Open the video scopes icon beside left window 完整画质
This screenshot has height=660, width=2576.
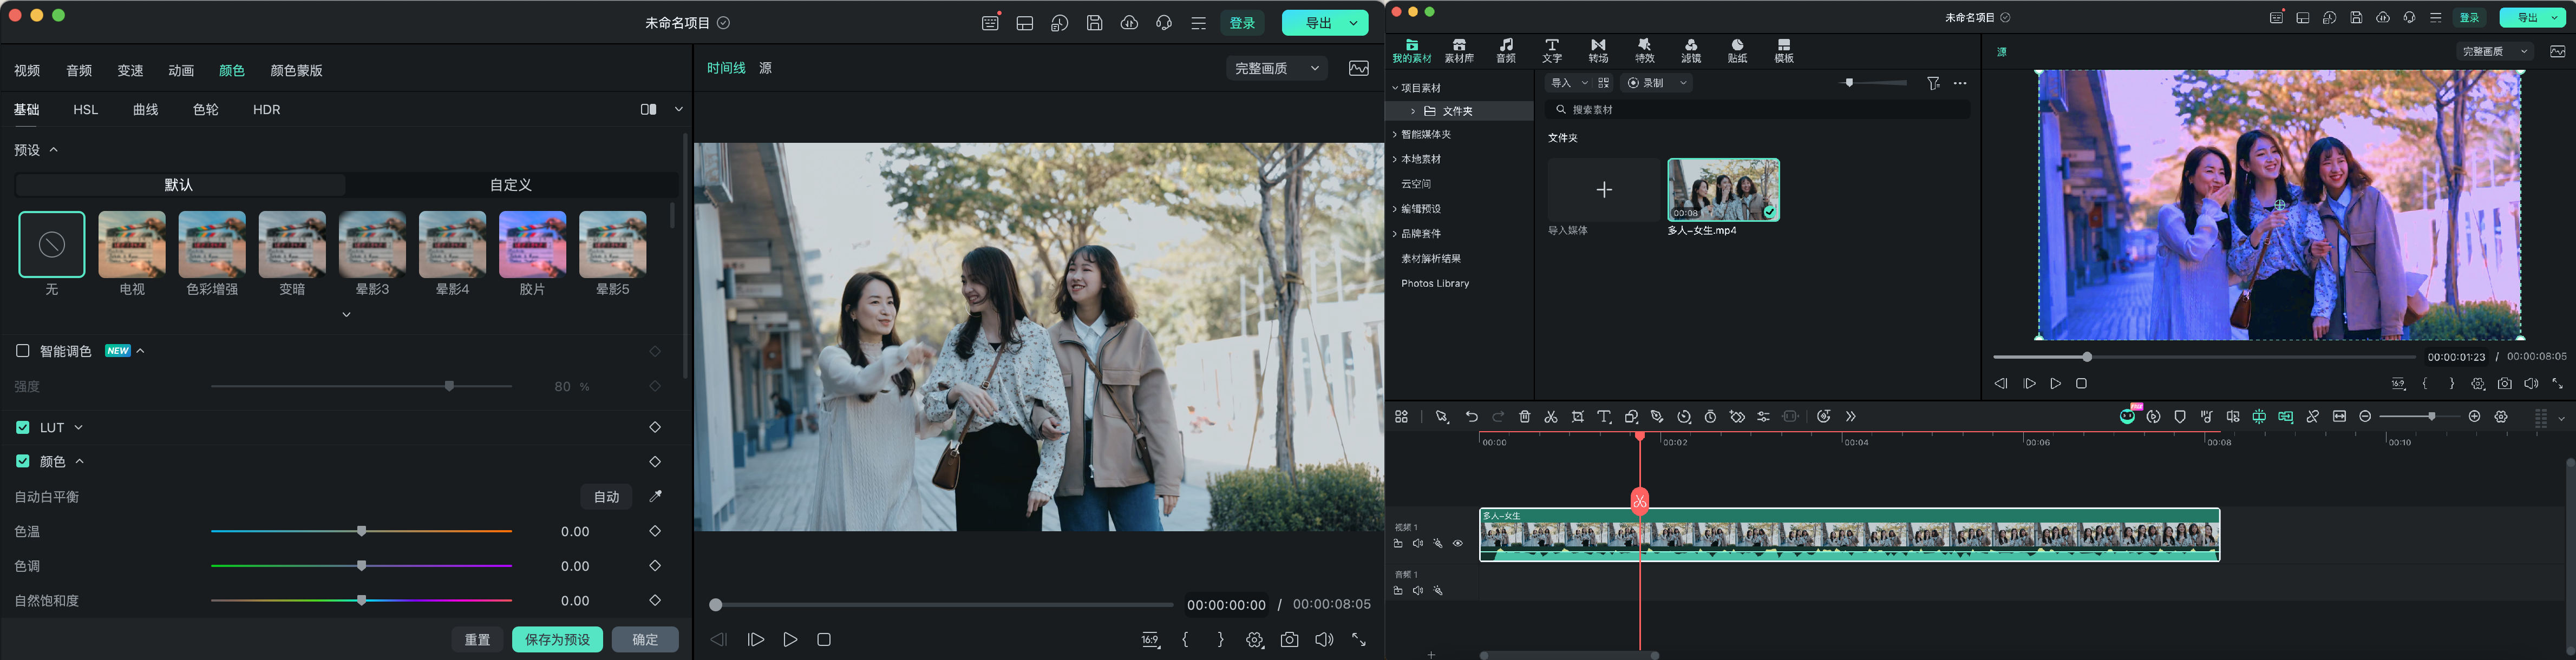pos(1359,68)
